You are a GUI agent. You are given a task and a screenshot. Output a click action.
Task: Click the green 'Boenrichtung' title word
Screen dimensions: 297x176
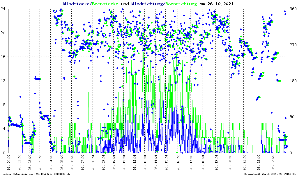click(x=181, y=4)
